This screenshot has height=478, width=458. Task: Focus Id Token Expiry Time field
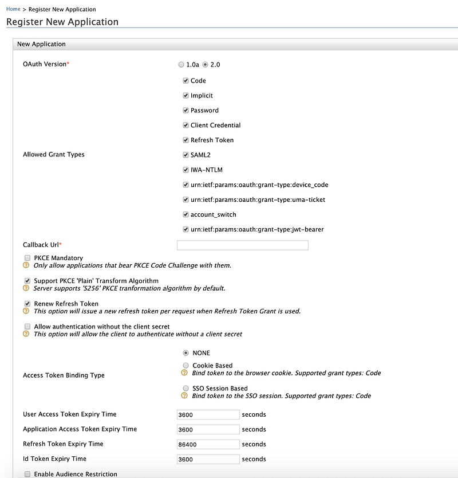point(208,459)
